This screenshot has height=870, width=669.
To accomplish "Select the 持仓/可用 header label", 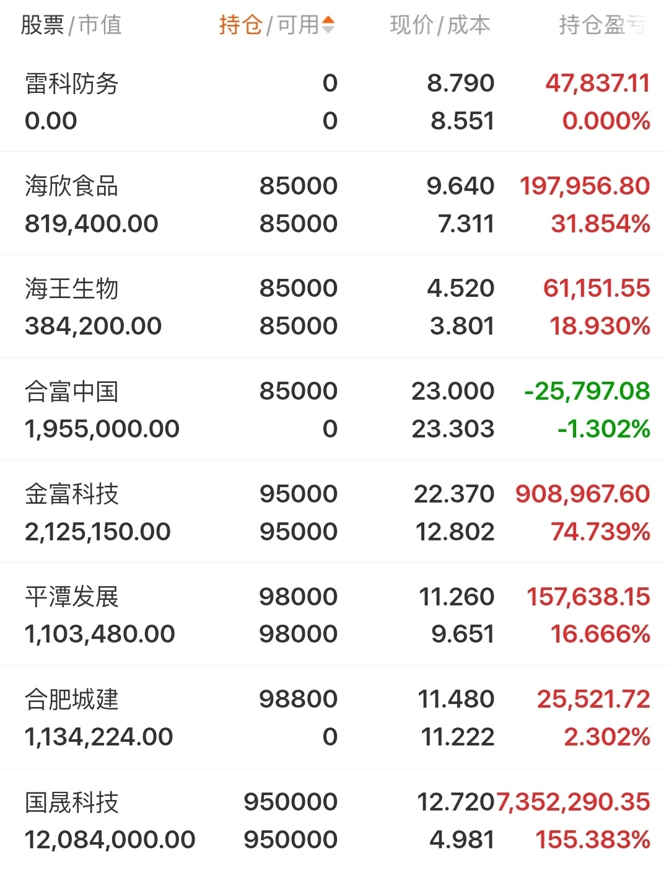I will [269, 25].
